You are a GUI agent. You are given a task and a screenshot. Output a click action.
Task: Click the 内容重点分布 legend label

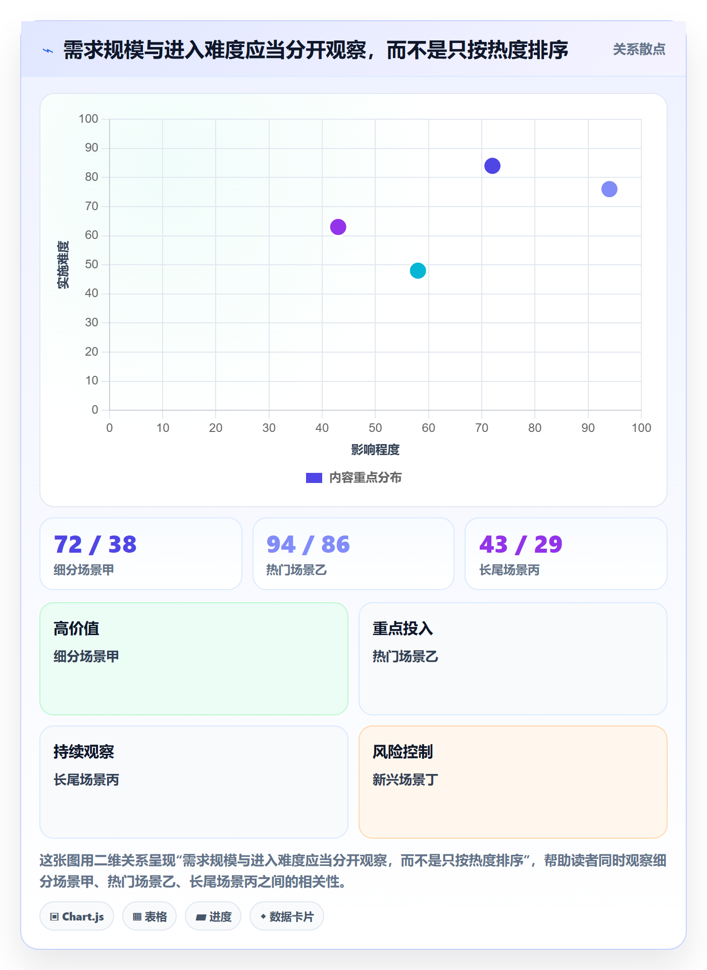tap(365, 478)
